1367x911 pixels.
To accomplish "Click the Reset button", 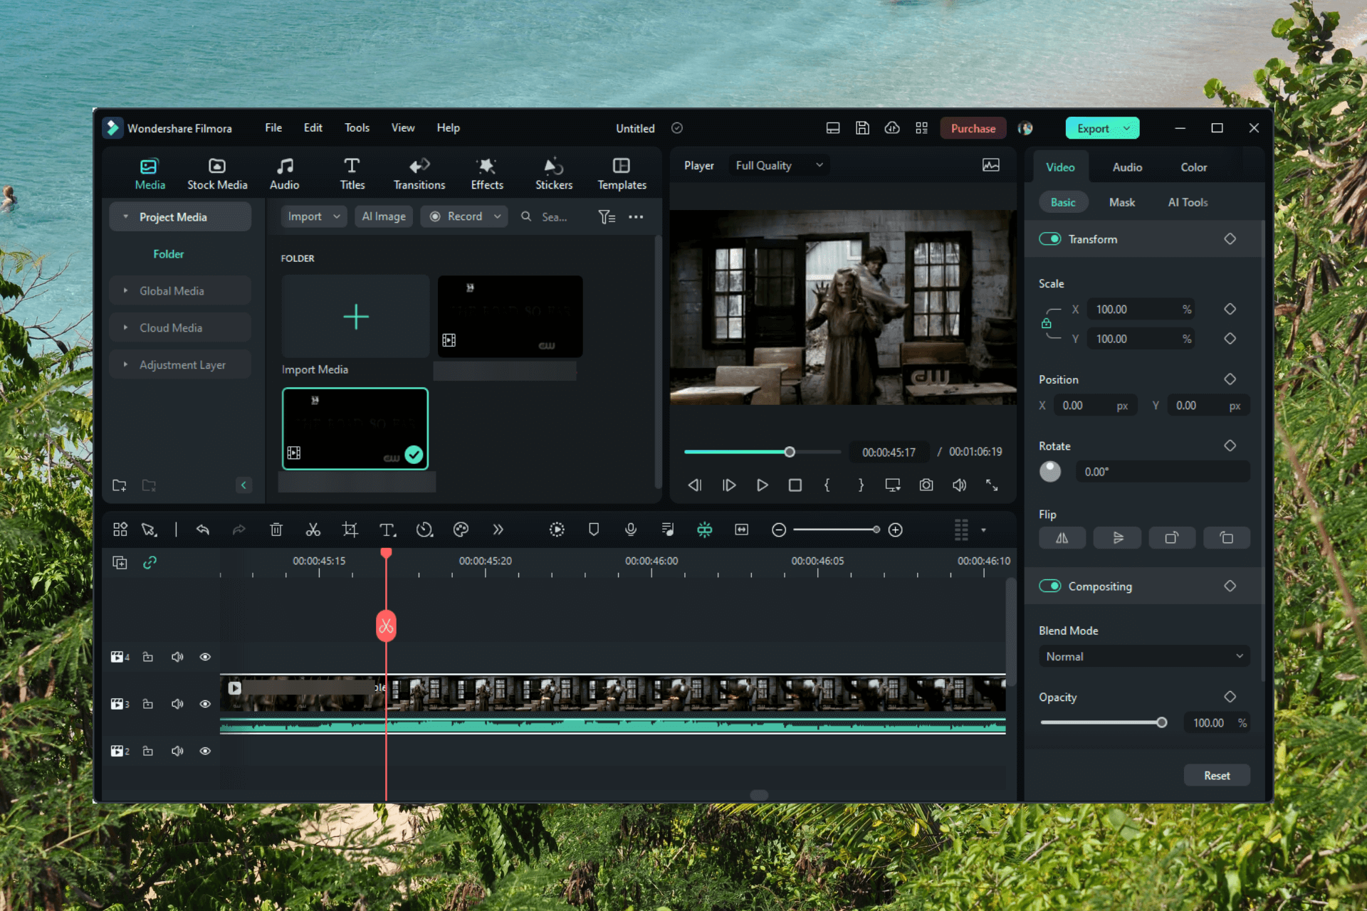I will [x=1217, y=776].
